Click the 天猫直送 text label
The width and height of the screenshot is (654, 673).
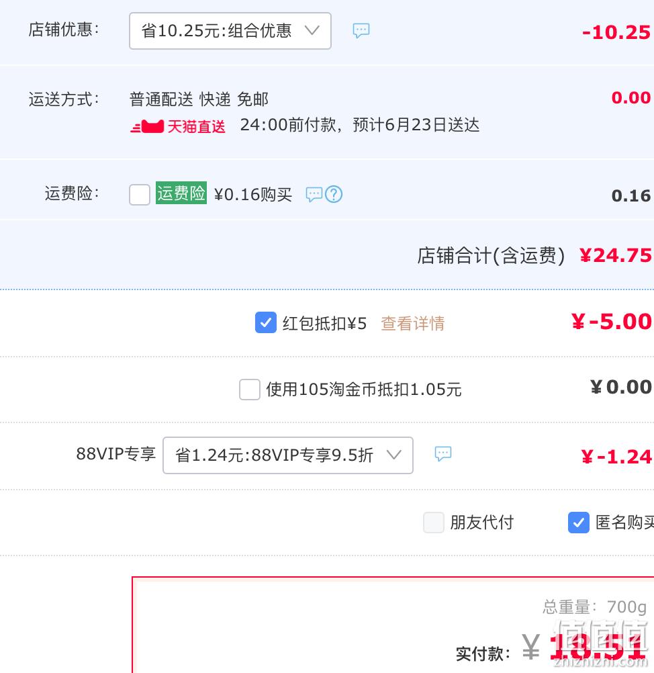(196, 127)
